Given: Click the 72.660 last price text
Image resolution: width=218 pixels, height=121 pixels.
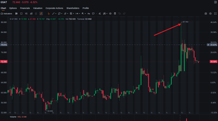Looking at the screenshot, I should point(16,2).
